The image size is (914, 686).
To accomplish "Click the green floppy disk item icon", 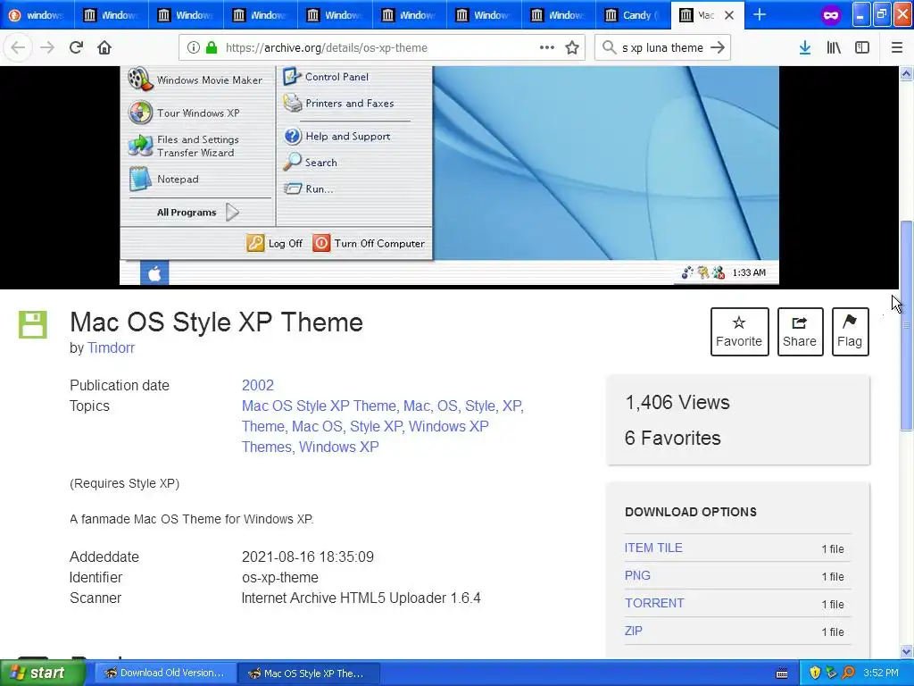I will point(33,324).
